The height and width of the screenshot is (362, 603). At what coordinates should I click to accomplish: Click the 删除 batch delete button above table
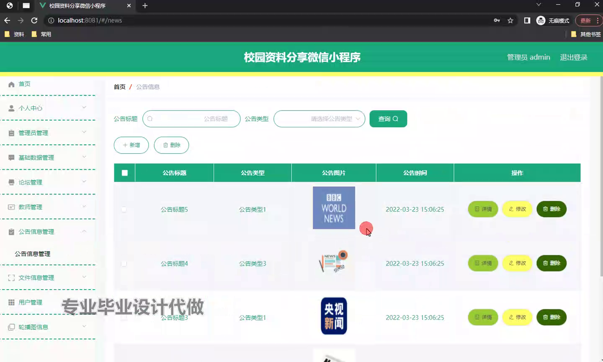click(171, 145)
